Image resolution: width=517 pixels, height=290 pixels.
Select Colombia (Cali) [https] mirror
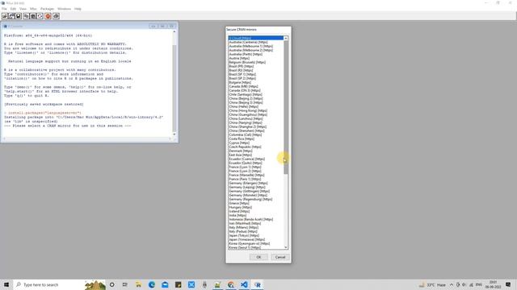pyautogui.click(x=256, y=135)
